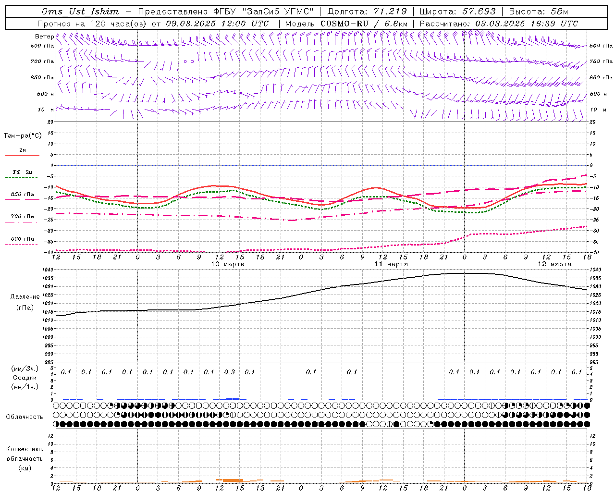Click the Ветер panel label
615x492 pixels.
pos(44,37)
